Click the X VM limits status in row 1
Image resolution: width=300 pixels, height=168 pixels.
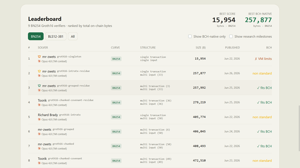point(263,59)
